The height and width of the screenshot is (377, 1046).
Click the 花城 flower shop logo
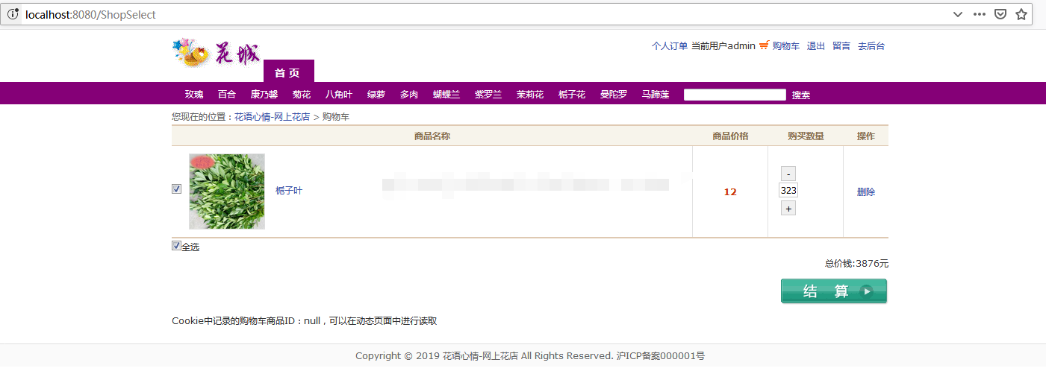click(217, 53)
